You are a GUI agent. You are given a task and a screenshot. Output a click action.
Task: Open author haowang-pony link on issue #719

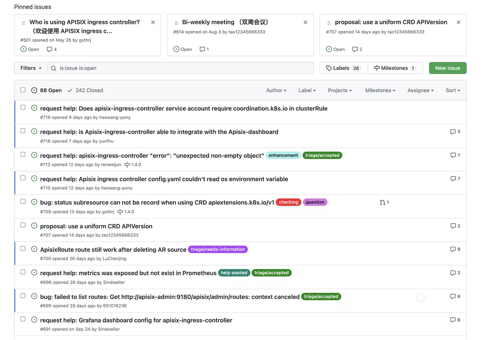click(x=115, y=118)
